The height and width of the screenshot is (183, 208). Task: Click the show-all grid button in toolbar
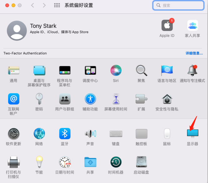coord(57,5)
